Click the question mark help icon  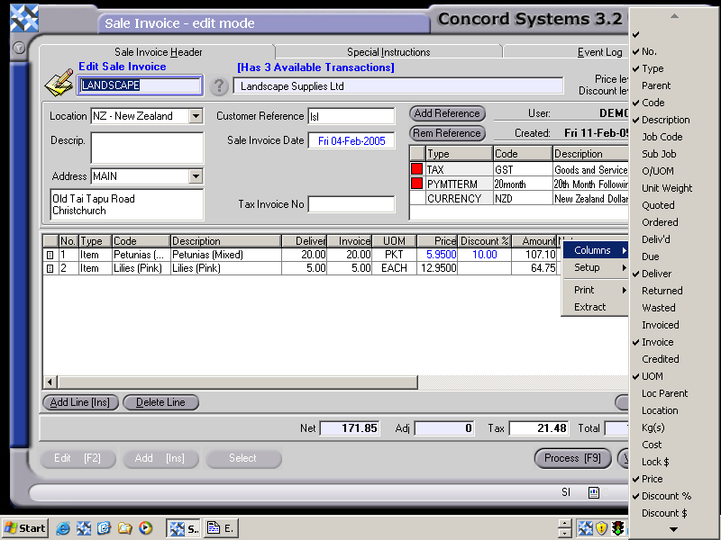pos(219,87)
